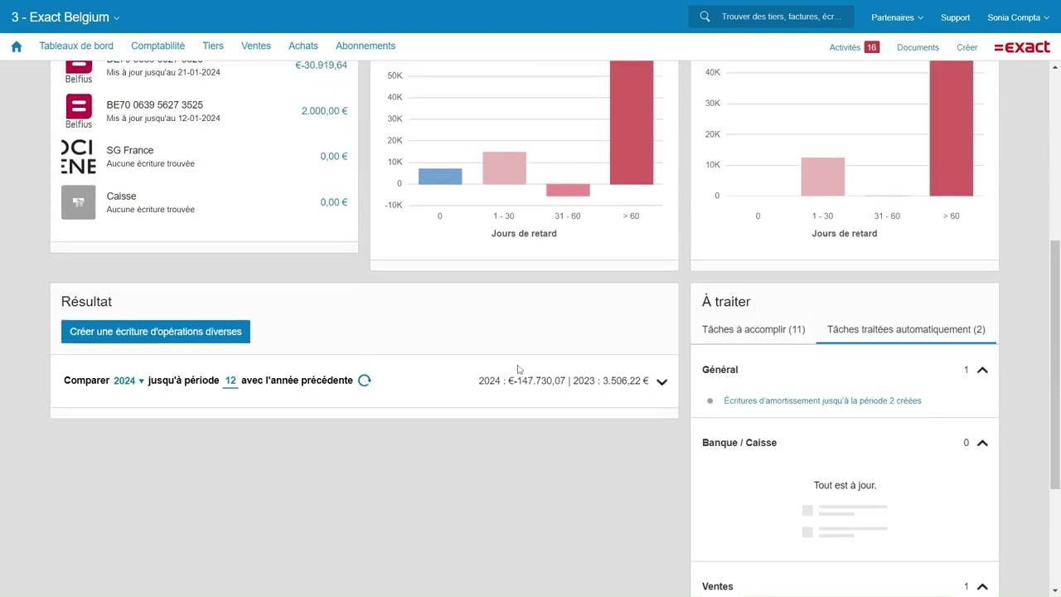Collapse the Banque / Caisse section

pos(982,443)
